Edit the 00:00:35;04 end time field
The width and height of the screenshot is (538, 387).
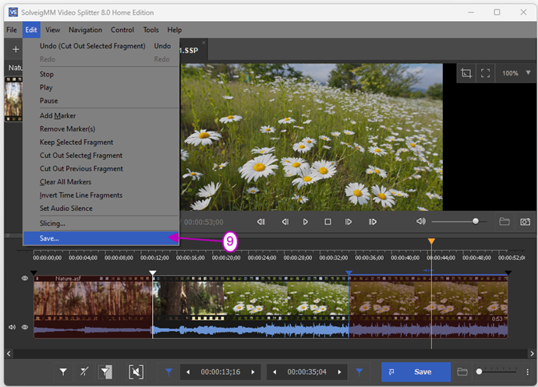[x=306, y=372]
